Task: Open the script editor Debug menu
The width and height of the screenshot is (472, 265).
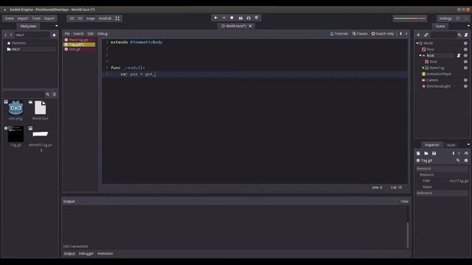Action: 103,34
